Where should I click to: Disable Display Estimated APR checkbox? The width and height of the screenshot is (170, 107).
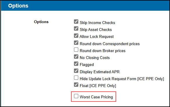pos(76,71)
